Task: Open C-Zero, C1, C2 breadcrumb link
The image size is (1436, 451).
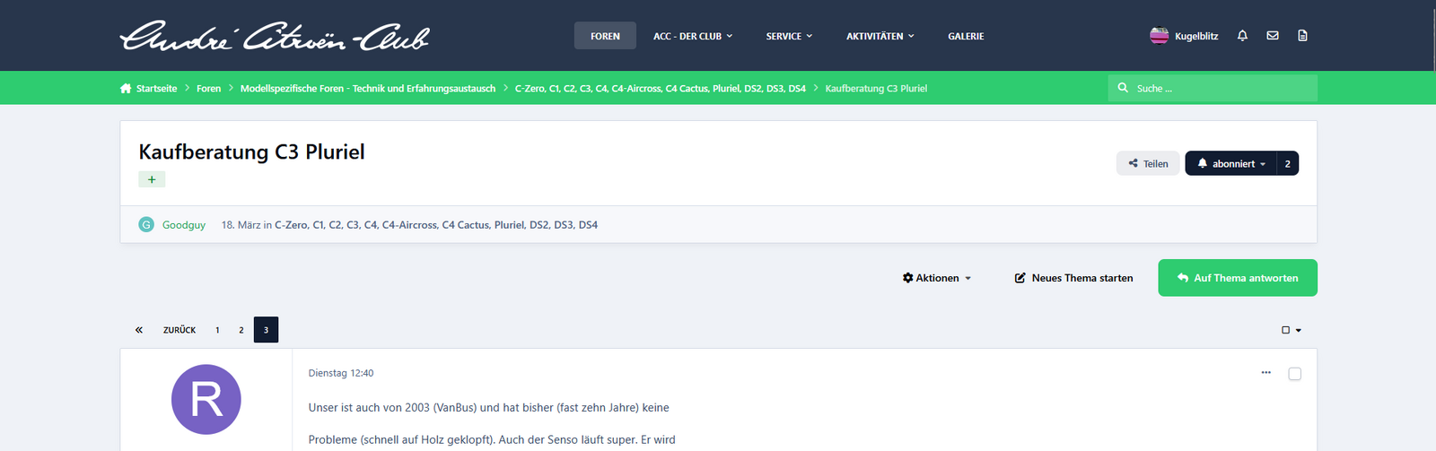Action: pos(661,88)
